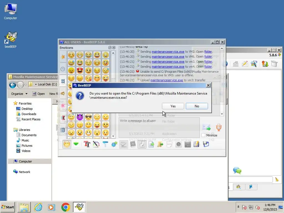Viewport: 284px width, 213px height.
Task: Select the recent emoticons clock tab
Action: pyautogui.click(x=63, y=69)
